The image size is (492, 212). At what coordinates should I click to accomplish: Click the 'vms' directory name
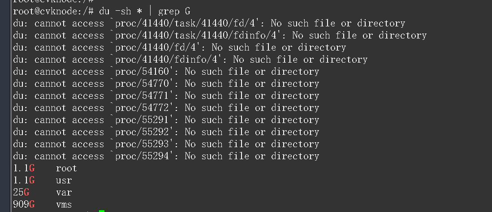(x=64, y=204)
